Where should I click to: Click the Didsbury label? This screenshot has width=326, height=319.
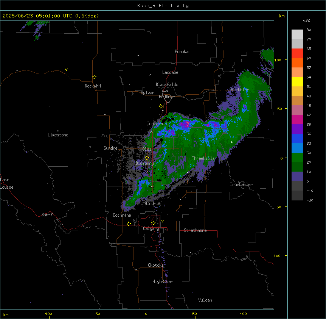pos(145,163)
